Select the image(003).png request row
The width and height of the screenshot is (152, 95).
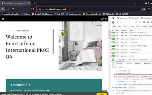[x=131, y=49]
